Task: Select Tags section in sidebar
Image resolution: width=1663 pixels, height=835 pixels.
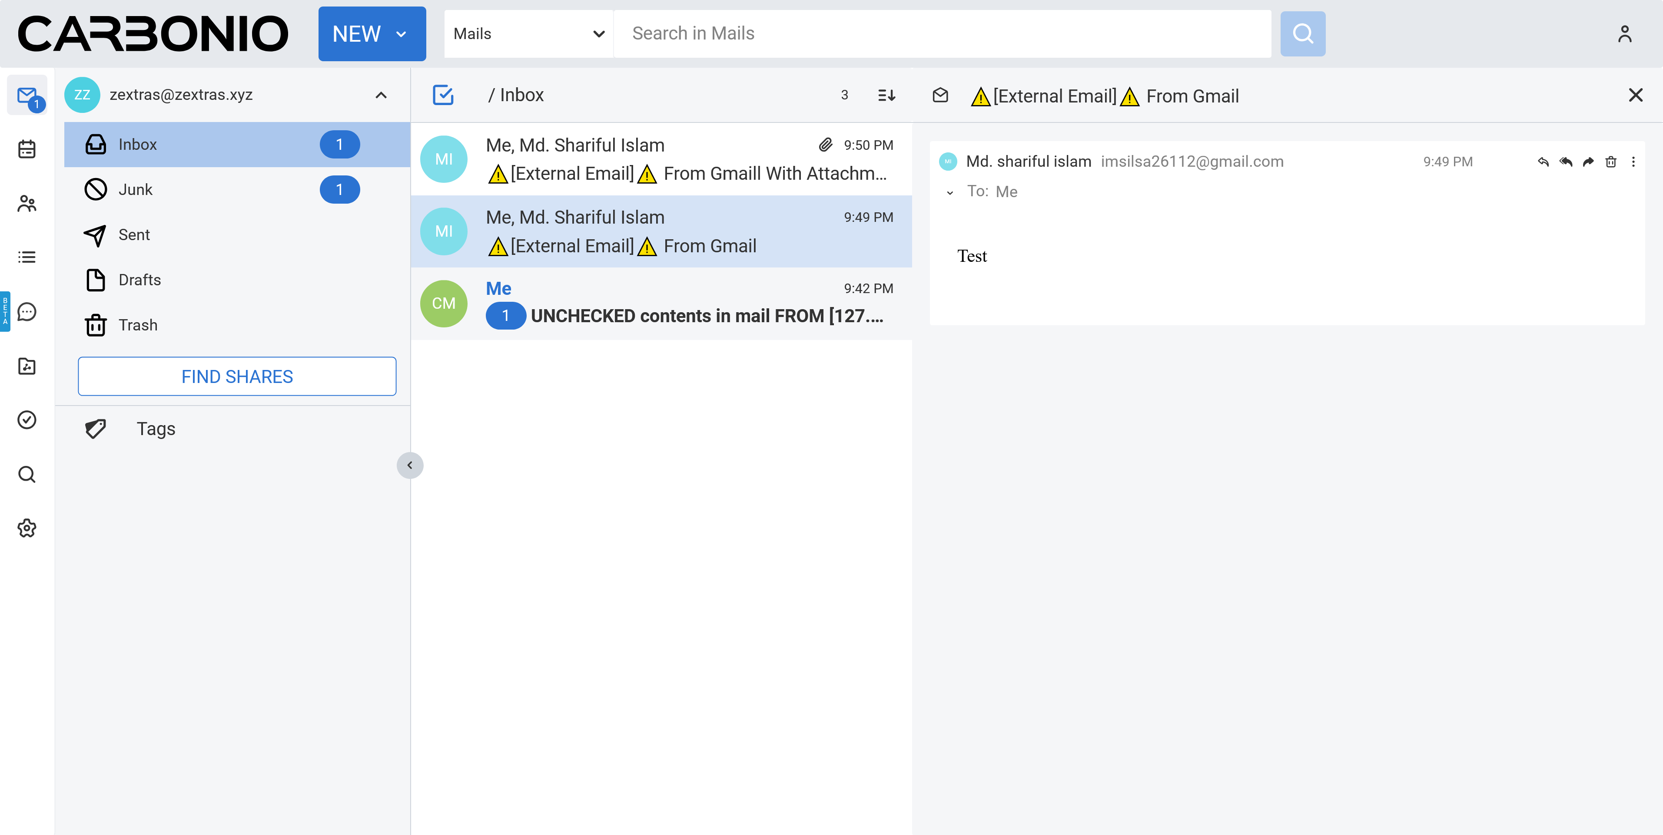Action: (x=156, y=428)
